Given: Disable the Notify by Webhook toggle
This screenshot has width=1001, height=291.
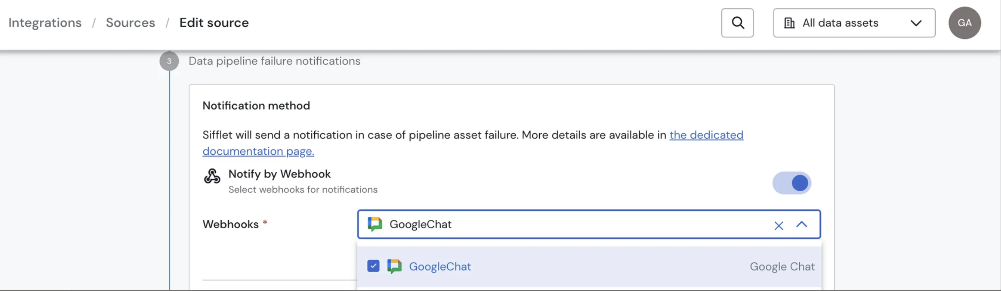Looking at the screenshot, I should [x=792, y=183].
